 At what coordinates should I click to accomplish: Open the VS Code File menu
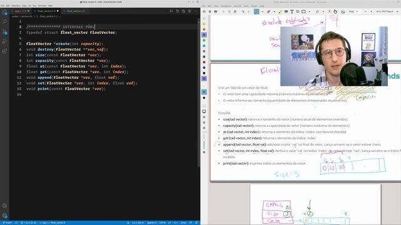[x=3, y=6]
